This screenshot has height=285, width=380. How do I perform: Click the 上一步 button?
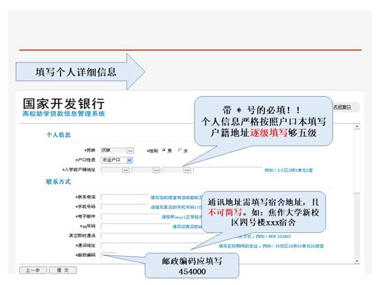click(x=33, y=270)
